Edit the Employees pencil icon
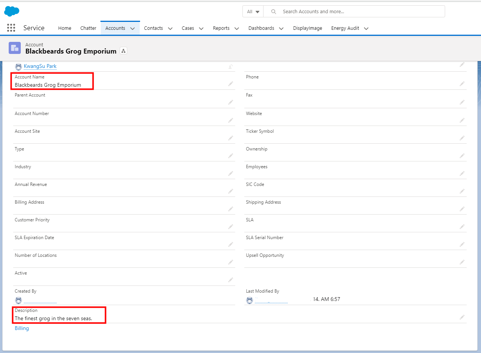481x353 pixels. tap(462, 173)
